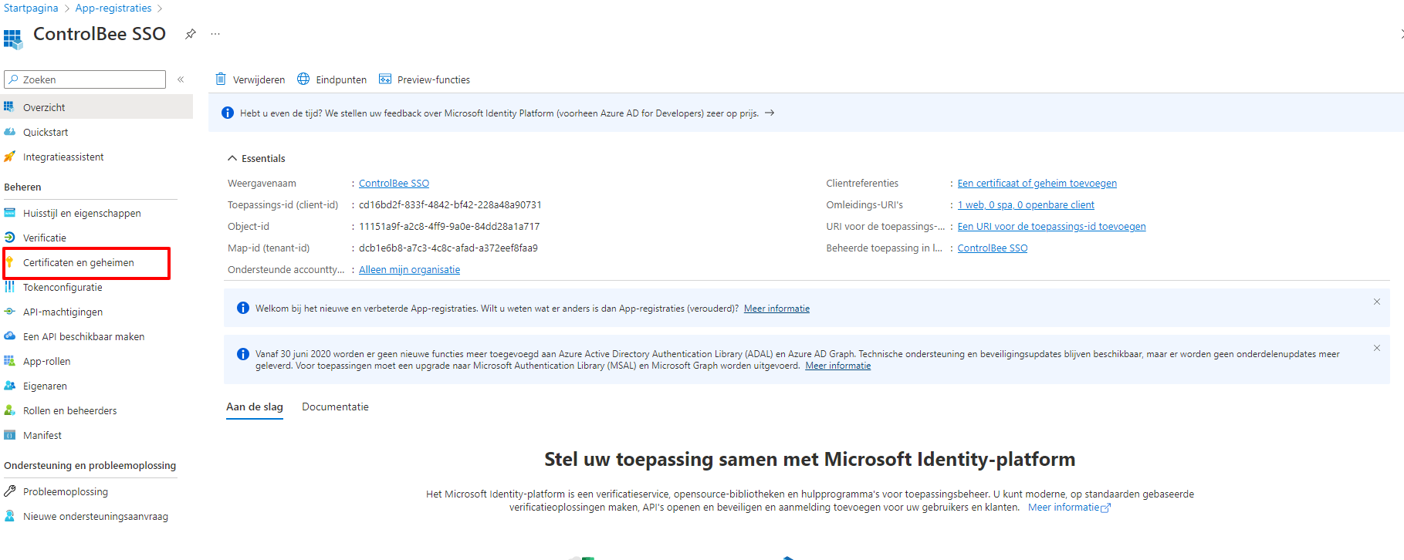The width and height of the screenshot is (1404, 560).
Task: Click the Toepassings-id (client-id) value
Action: [x=450, y=205]
